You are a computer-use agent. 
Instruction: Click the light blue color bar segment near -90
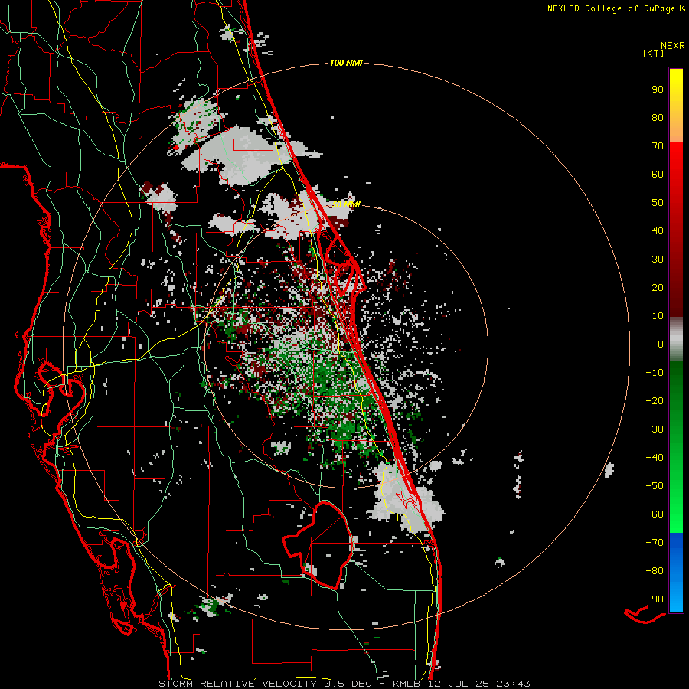point(676,598)
